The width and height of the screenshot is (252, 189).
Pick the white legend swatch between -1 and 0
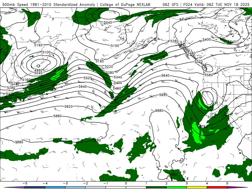coord(116,187)
